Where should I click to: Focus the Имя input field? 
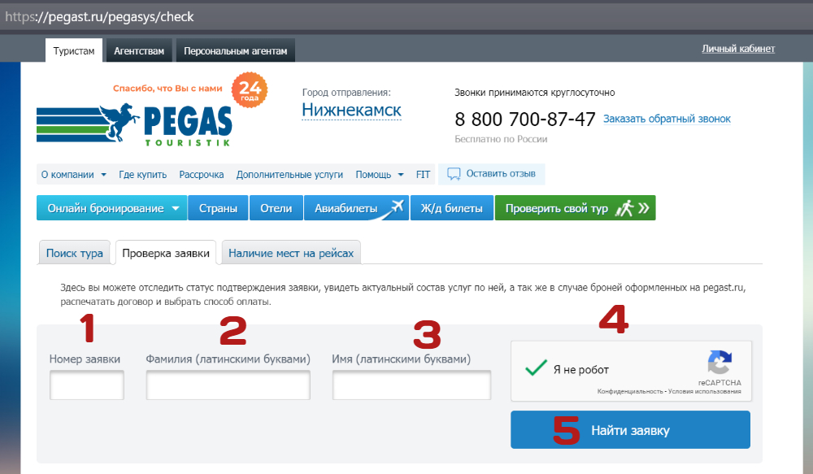[x=411, y=385]
